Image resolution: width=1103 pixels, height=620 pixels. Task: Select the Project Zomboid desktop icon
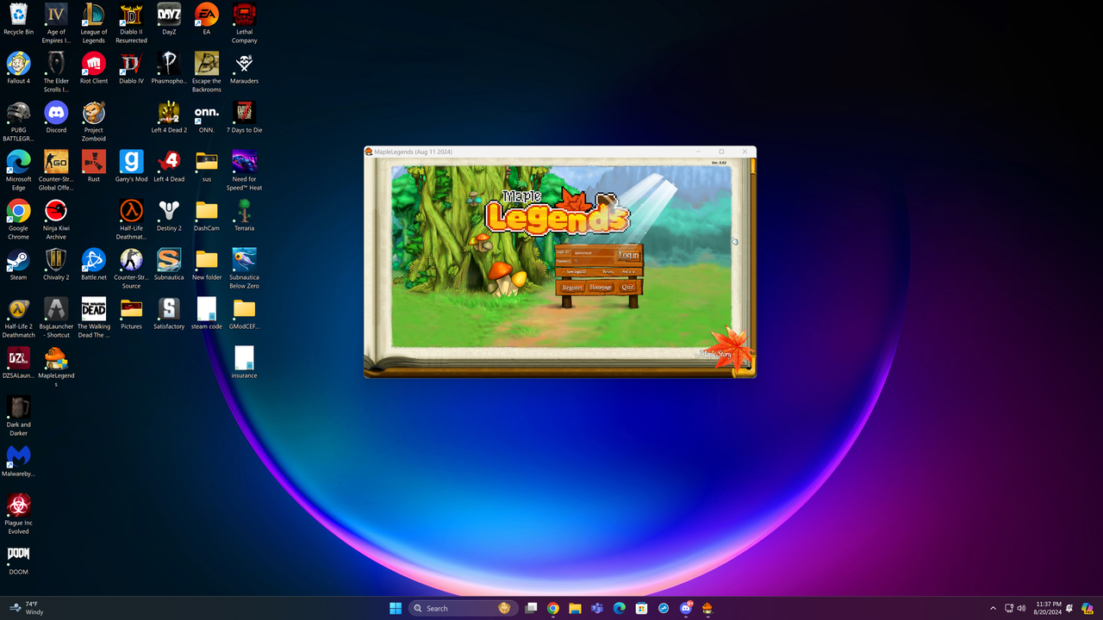(x=93, y=121)
